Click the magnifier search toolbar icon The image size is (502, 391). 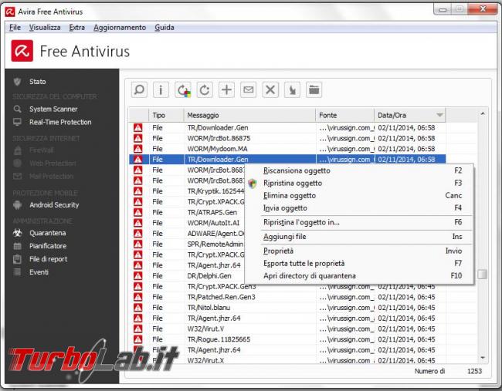139,89
